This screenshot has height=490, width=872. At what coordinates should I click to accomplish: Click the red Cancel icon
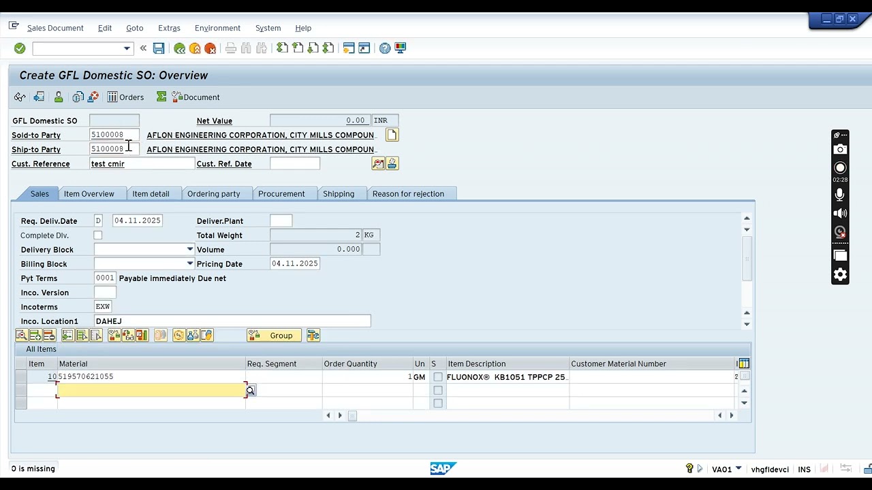211,48
